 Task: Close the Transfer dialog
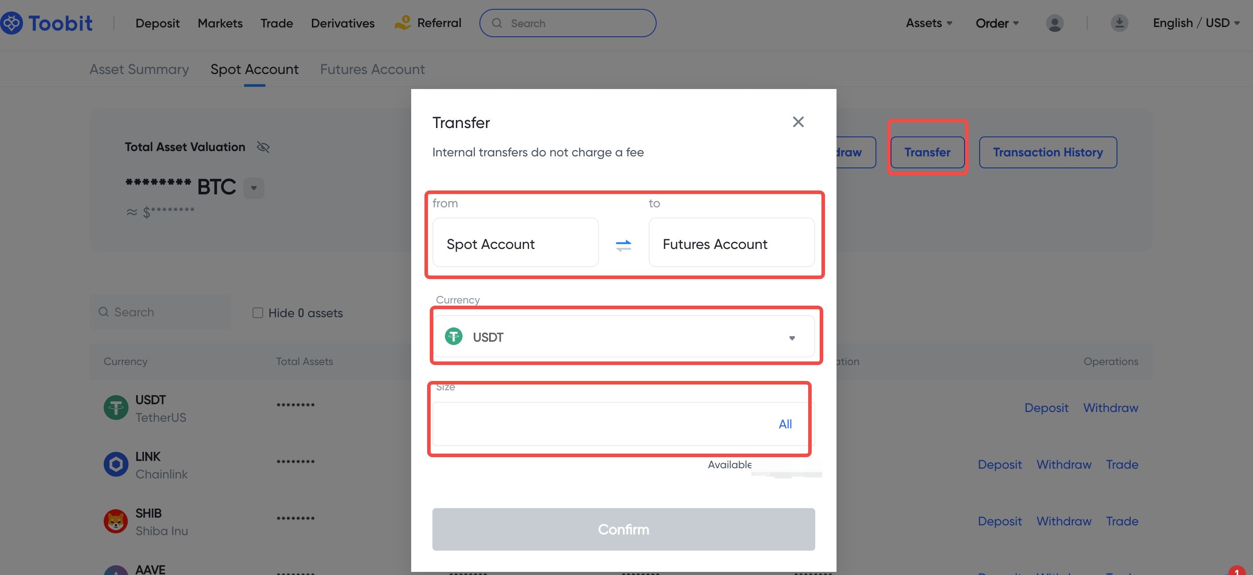pos(798,122)
